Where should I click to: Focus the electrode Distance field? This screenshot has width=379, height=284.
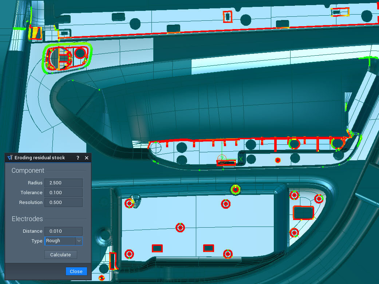tap(63, 231)
